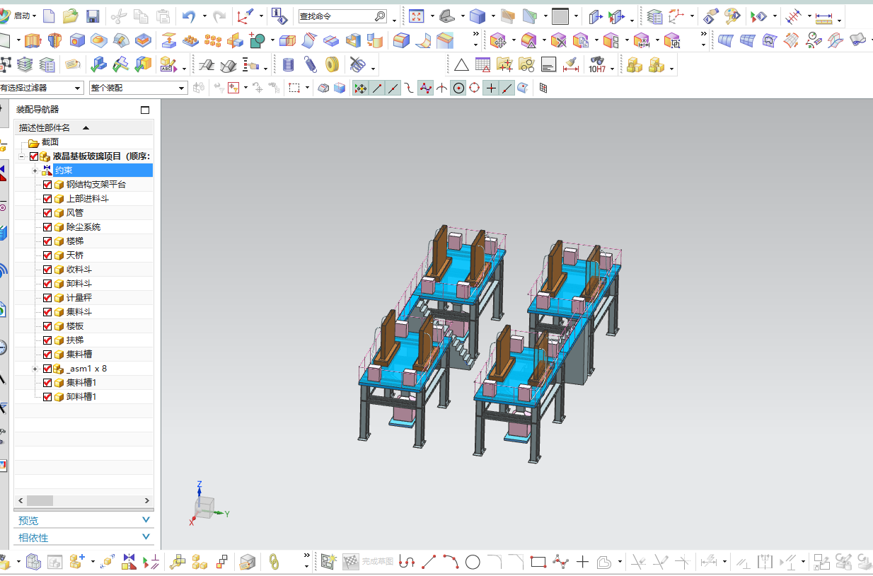873x576 pixels.
Task: Uncheck the 楼梯 component checkbox
Action: pyautogui.click(x=47, y=241)
